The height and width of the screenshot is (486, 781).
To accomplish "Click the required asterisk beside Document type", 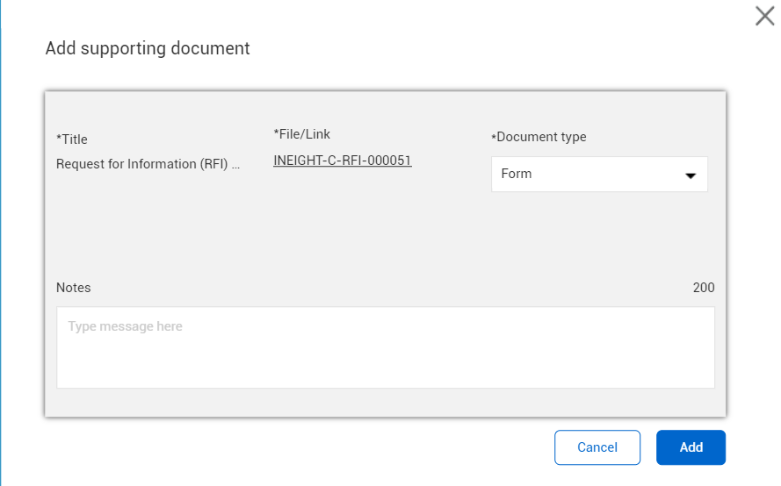I will coord(494,138).
